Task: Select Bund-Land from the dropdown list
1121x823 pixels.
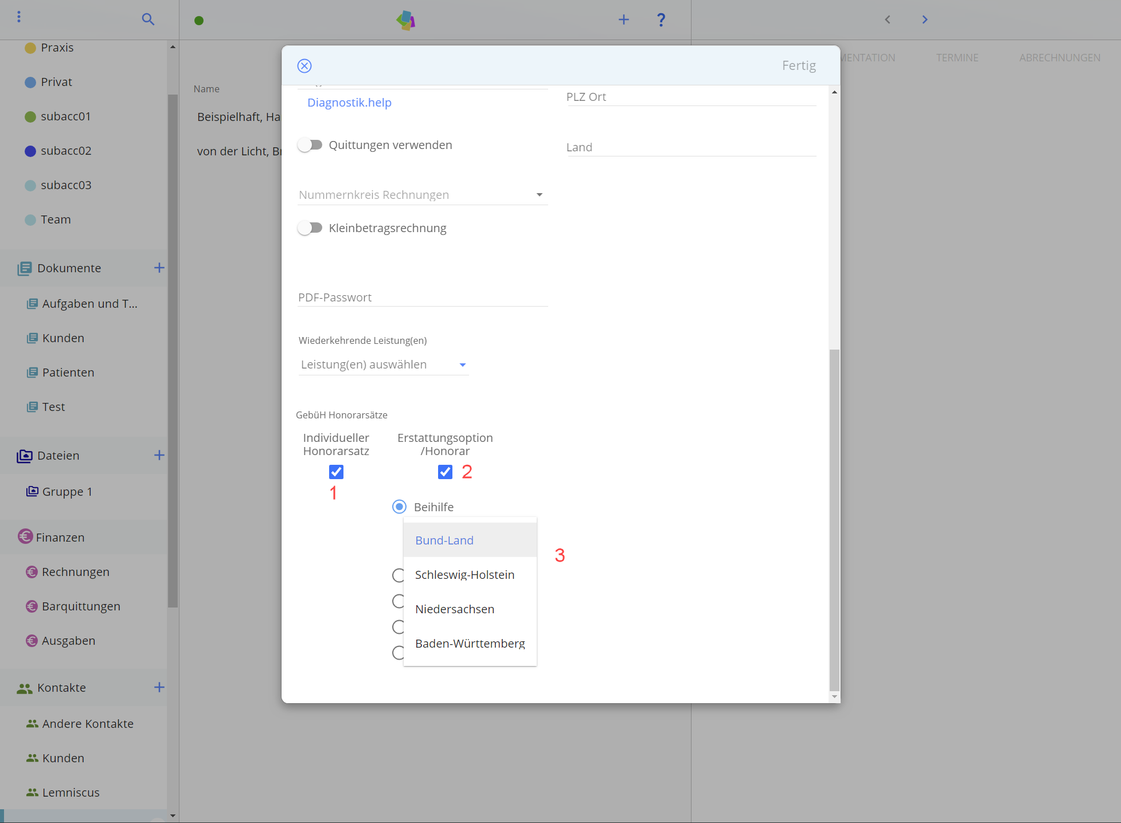Action: [444, 539]
